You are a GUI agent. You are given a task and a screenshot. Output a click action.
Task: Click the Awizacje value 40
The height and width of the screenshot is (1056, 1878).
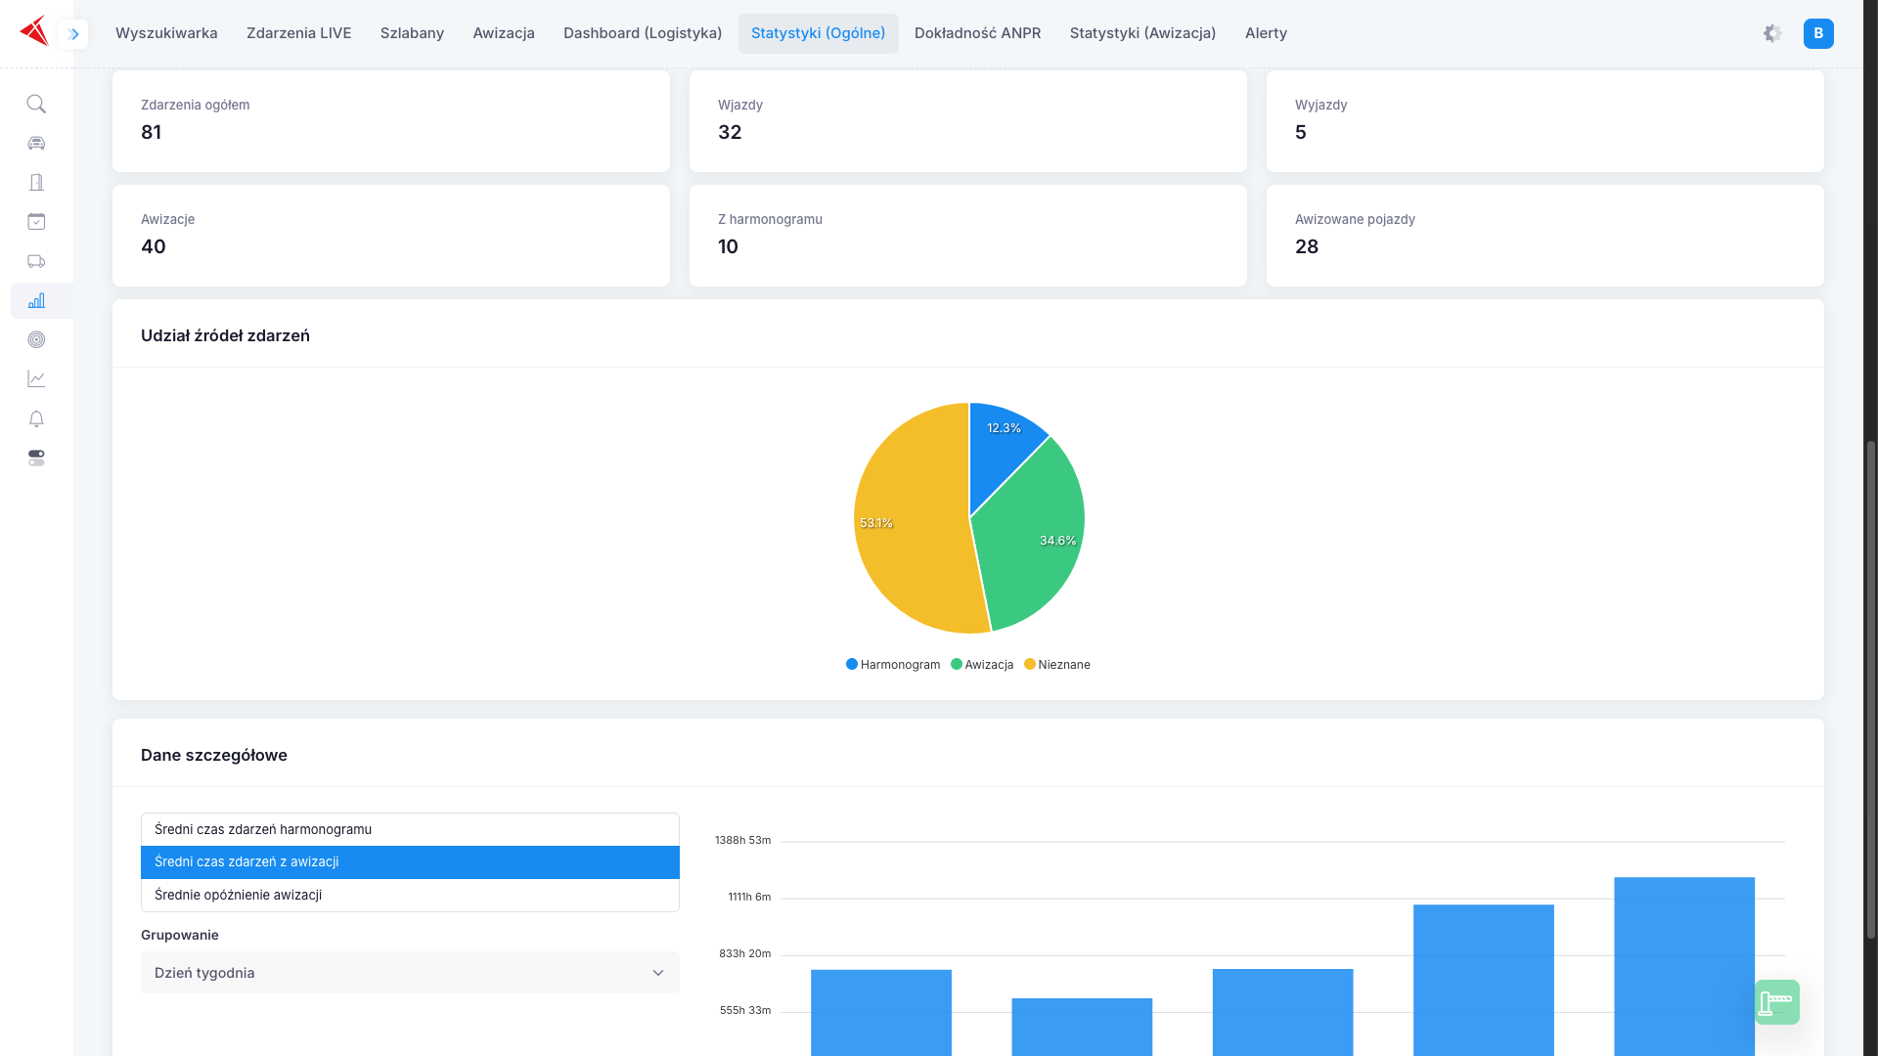[154, 247]
